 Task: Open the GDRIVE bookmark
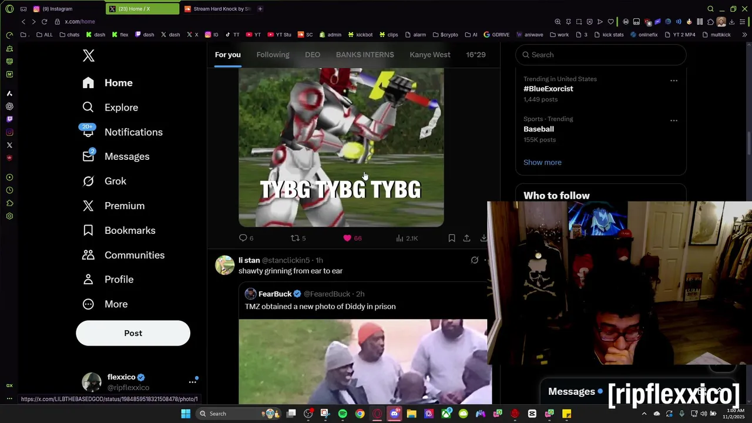click(x=496, y=35)
